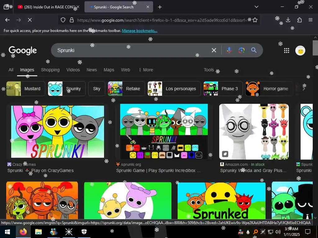Click the page vertical scrollbar thumb

point(315,48)
